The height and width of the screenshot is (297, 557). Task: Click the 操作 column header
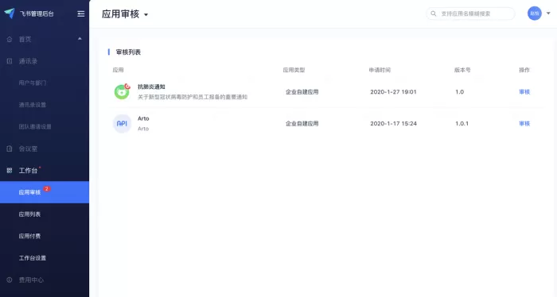pos(524,70)
